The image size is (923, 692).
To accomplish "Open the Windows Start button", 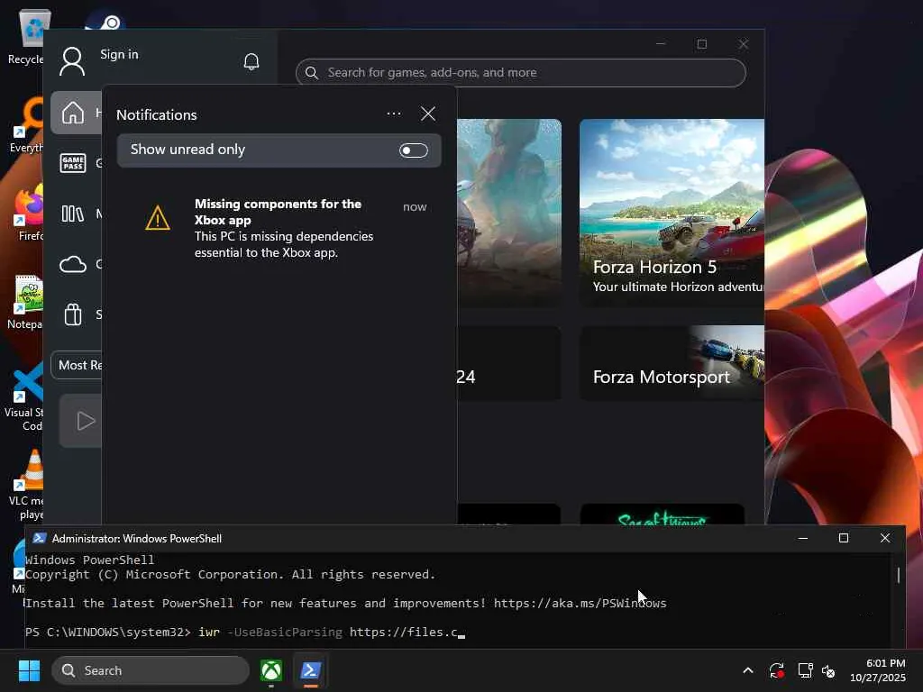I will (29, 670).
